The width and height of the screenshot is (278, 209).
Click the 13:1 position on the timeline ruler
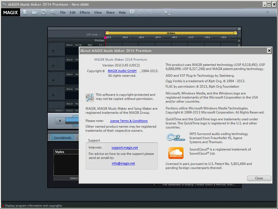tap(207, 37)
